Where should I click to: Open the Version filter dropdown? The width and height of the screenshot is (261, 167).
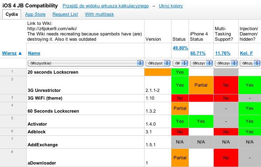click(158, 63)
